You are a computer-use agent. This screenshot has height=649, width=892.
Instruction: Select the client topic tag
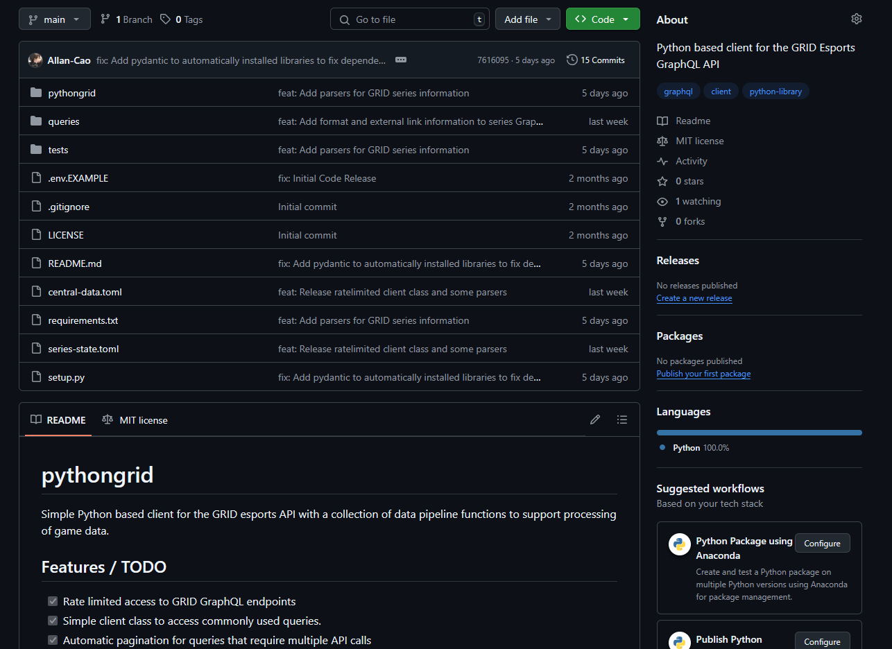(x=721, y=91)
